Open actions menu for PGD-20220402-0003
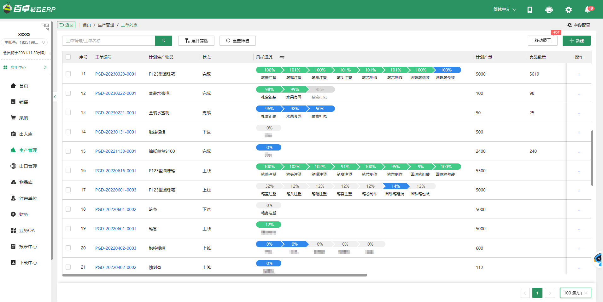Image resolution: width=603 pixels, height=302 pixels. tap(579, 249)
